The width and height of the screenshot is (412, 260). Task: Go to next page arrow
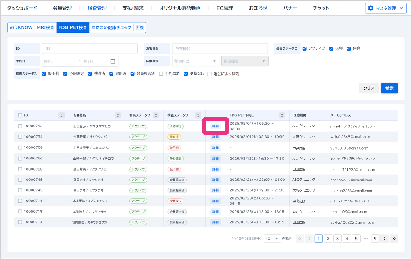pos(384,239)
